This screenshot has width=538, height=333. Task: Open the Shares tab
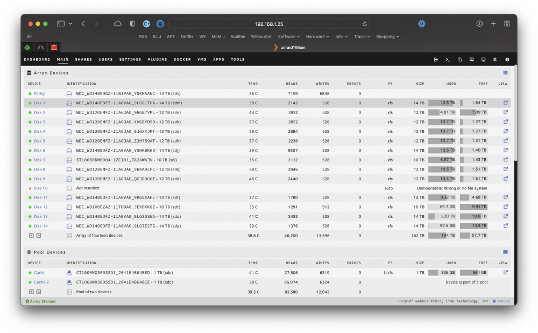pyautogui.click(x=83, y=60)
